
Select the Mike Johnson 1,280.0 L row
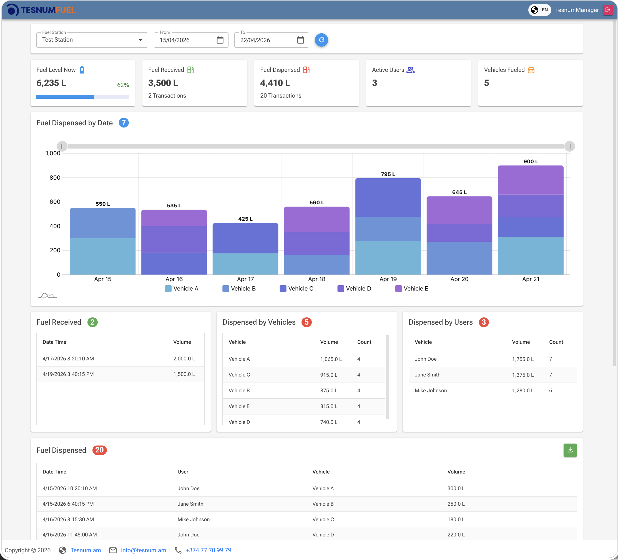pos(492,390)
